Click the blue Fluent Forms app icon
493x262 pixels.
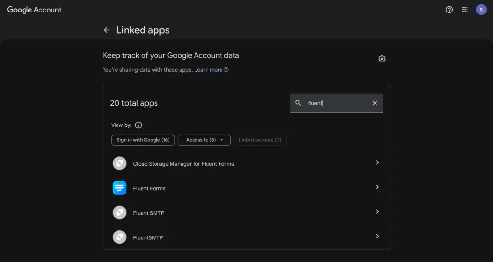119,188
